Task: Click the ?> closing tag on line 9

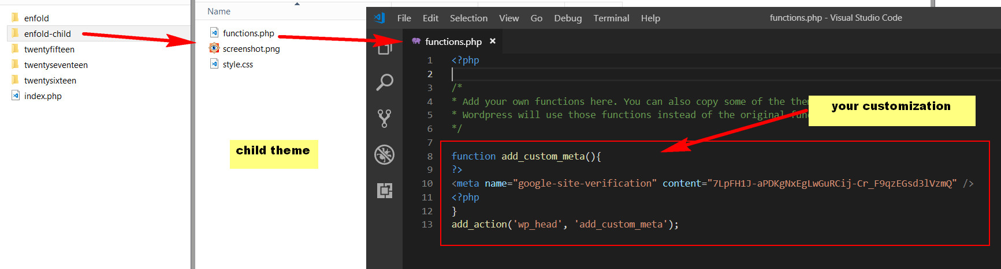Action: click(457, 169)
